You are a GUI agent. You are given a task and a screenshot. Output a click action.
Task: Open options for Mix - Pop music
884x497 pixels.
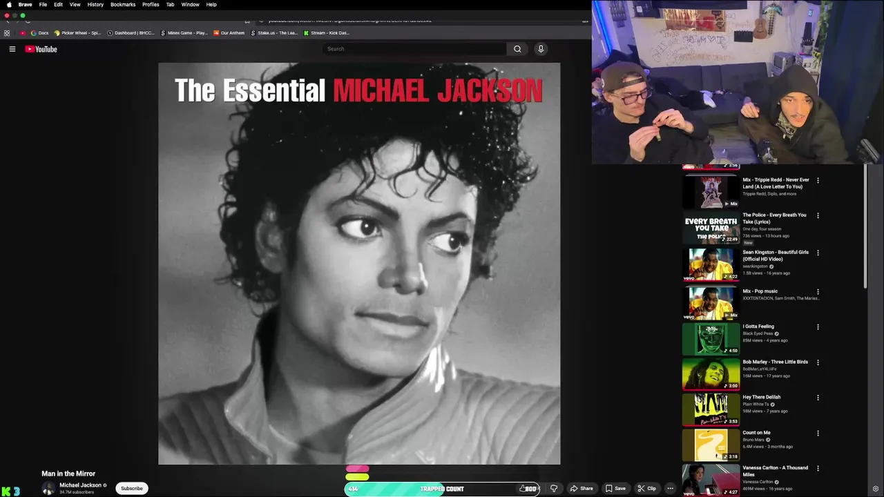tap(818, 291)
